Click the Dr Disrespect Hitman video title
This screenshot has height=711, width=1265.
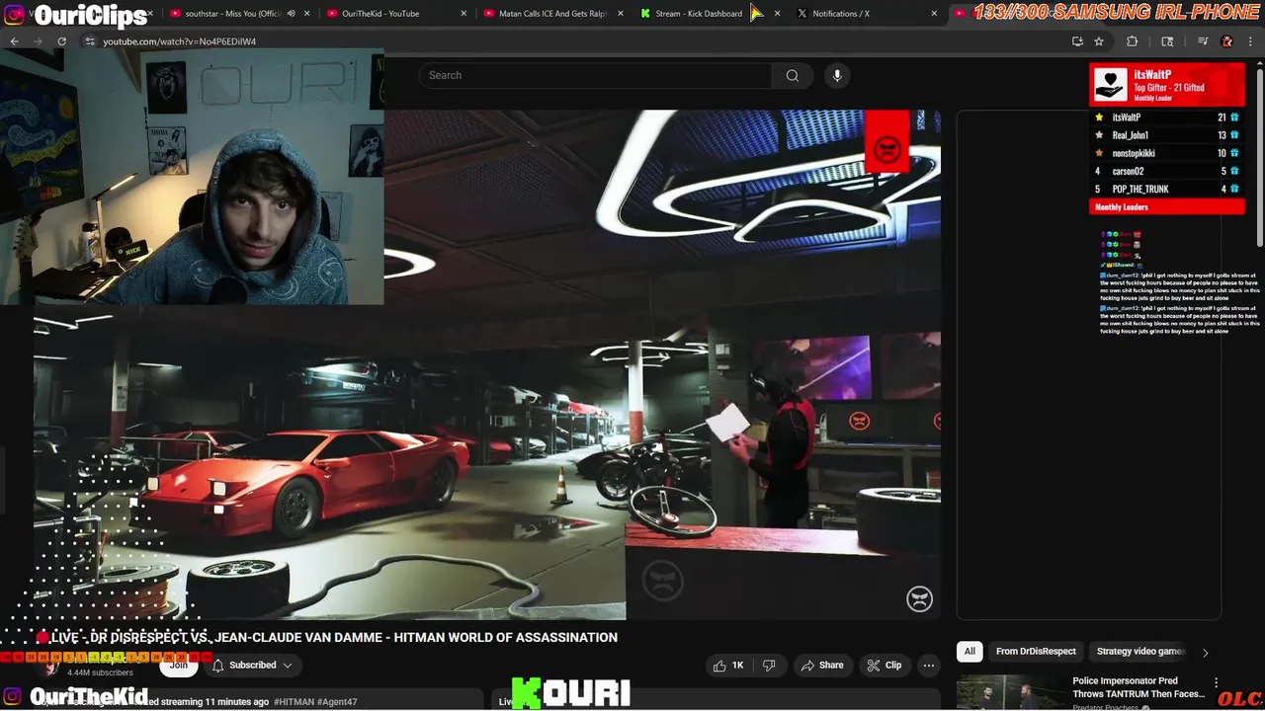(x=326, y=638)
